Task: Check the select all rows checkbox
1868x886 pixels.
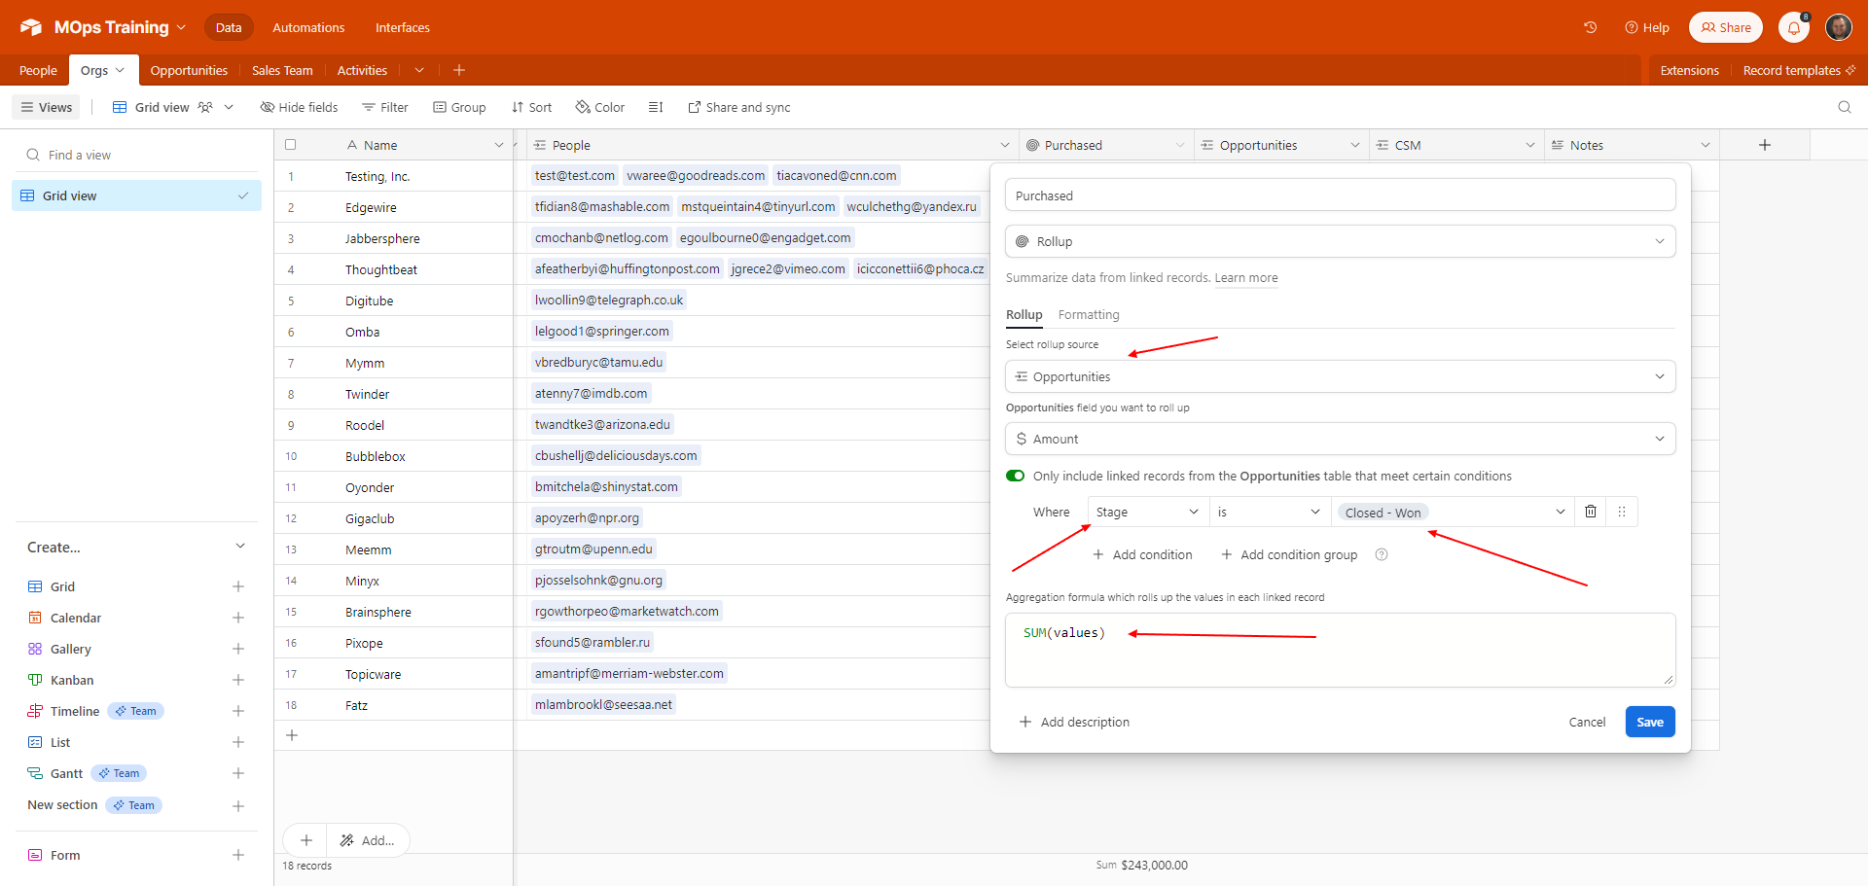Action: (290, 145)
